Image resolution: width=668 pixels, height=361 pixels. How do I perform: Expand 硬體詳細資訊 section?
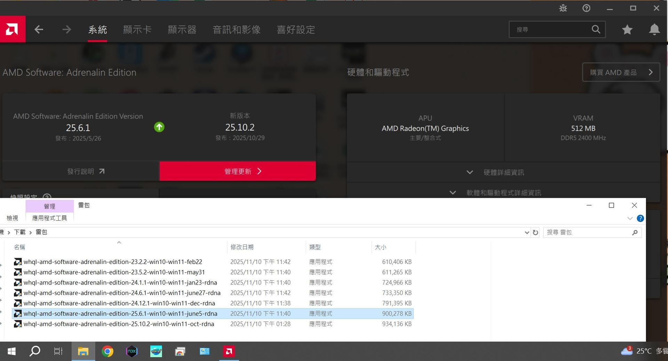click(x=503, y=172)
